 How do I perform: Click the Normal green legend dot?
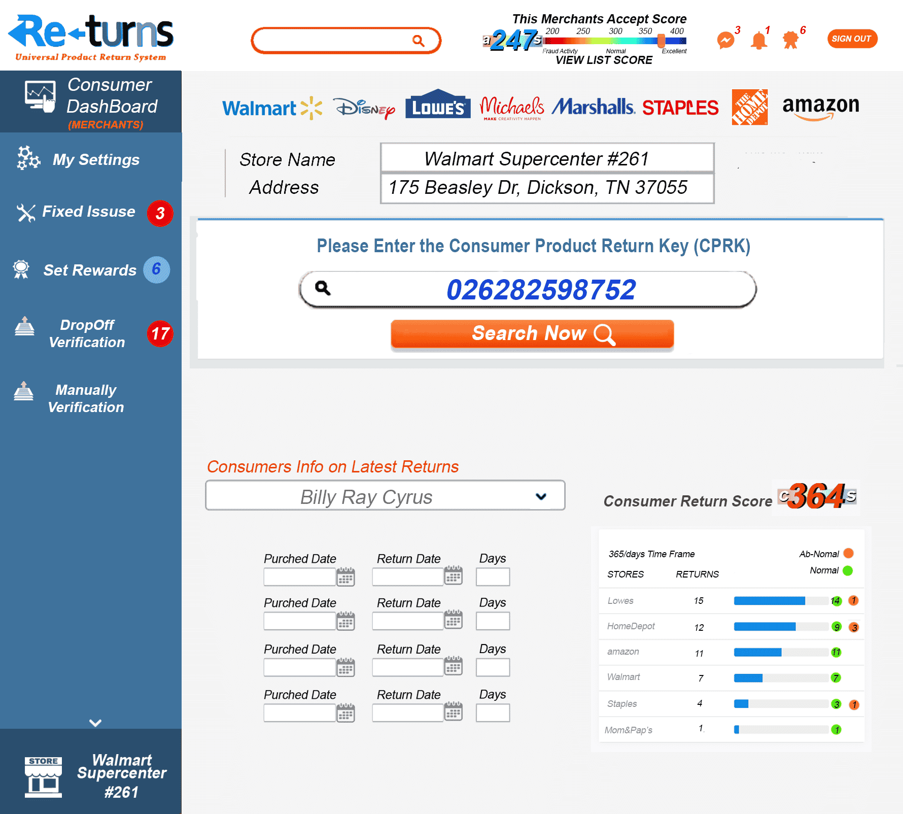pyautogui.click(x=848, y=570)
